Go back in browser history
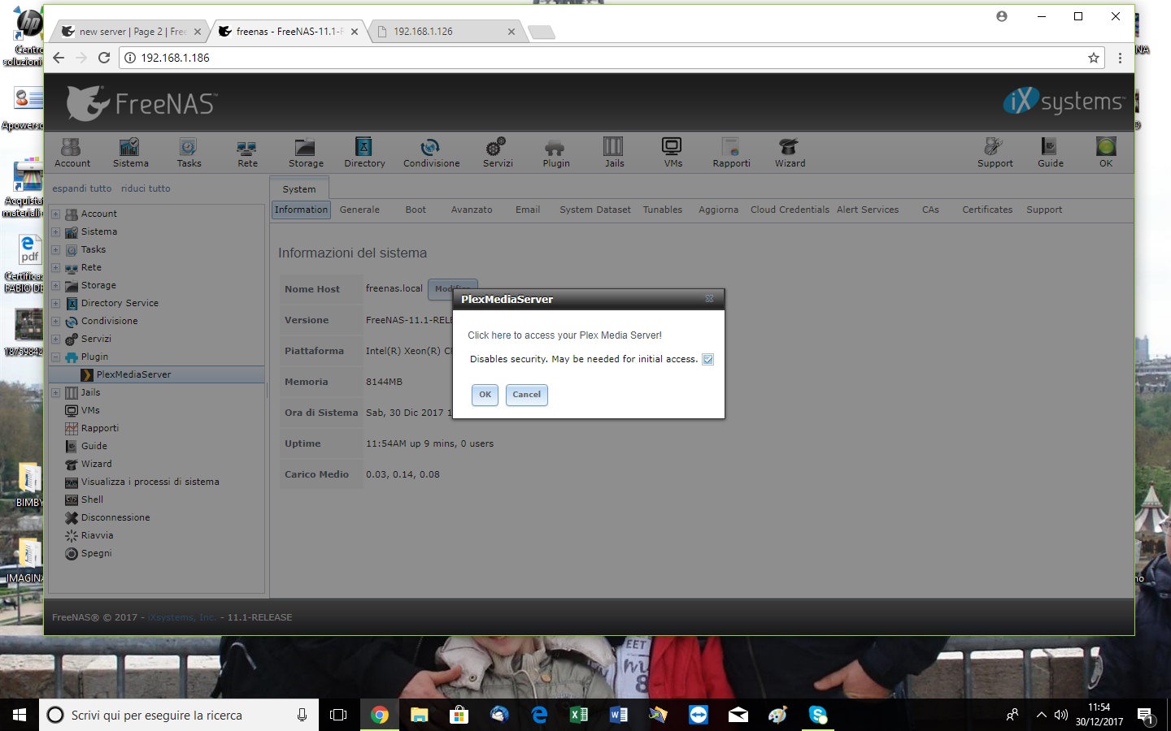 (59, 58)
